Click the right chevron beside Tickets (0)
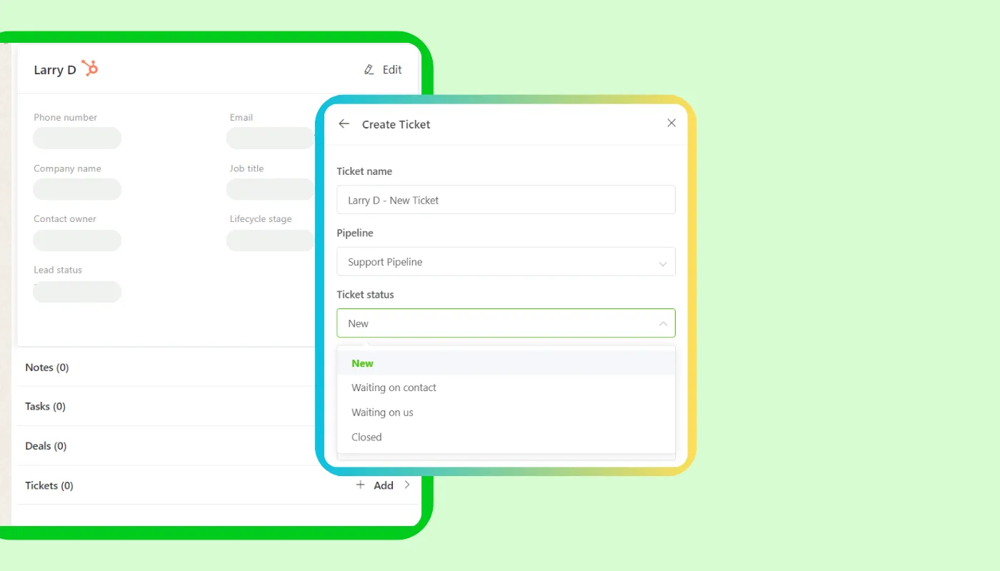The height and width of the screenshot is (571, 1000). tap(407, 485)
